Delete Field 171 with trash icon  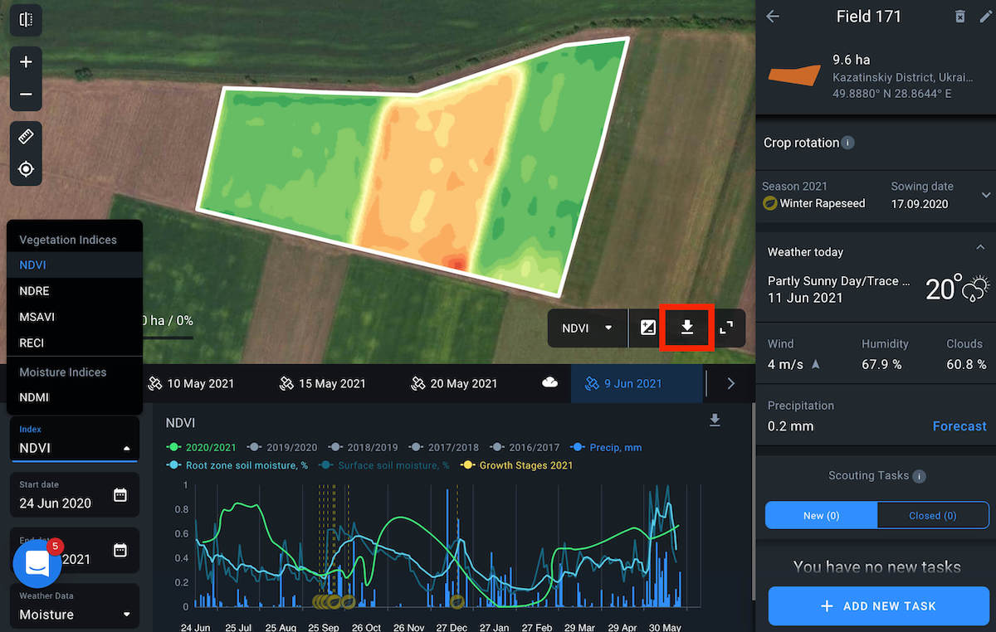point(959,17)
